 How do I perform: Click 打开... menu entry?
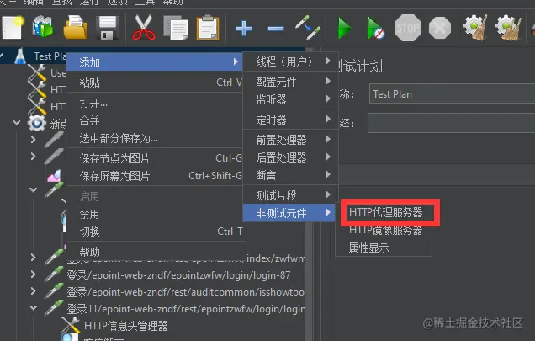coord(155,103)
